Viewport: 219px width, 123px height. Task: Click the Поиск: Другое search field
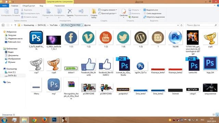tap(202, 25)
